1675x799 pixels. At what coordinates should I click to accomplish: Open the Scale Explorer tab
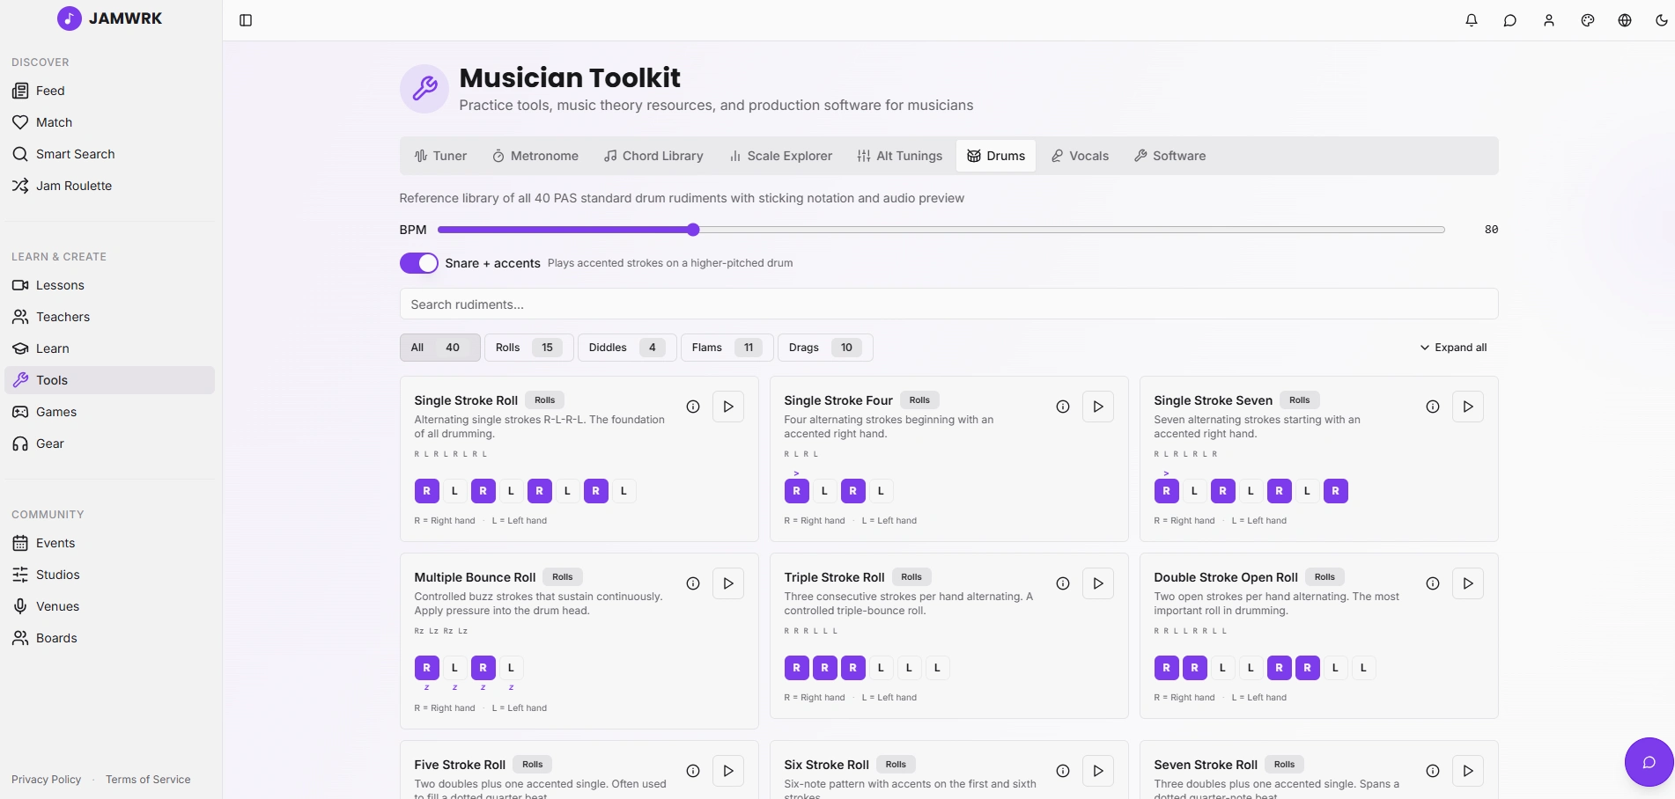(x=781, y=156)
